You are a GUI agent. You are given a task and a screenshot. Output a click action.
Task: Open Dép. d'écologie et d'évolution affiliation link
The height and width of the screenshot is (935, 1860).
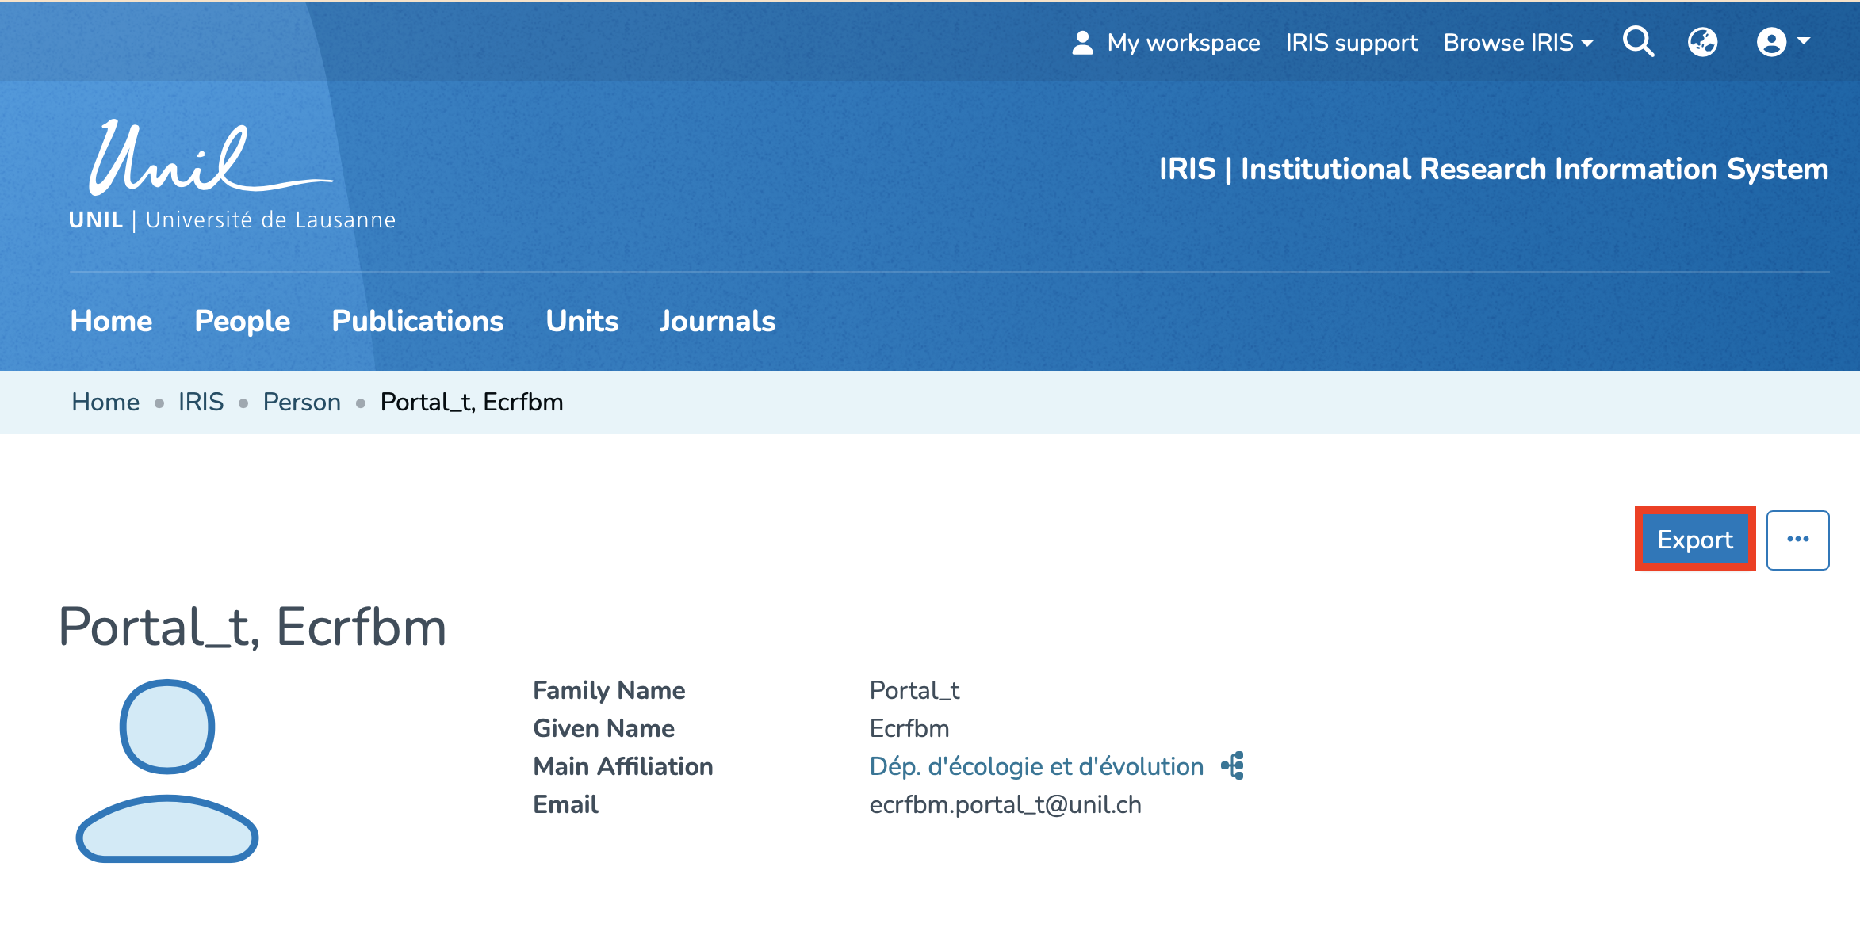click(1036, 766)
